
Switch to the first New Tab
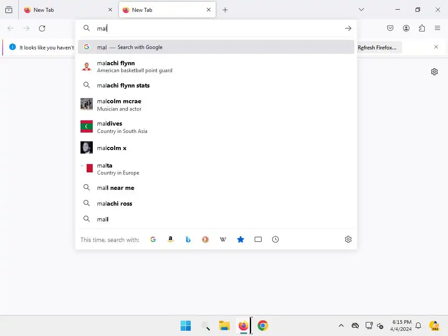pos(68,10)
